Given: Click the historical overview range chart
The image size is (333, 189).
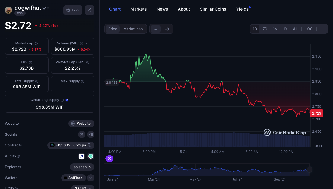Looking at the screenshot, I should click(x=207, y=170).
